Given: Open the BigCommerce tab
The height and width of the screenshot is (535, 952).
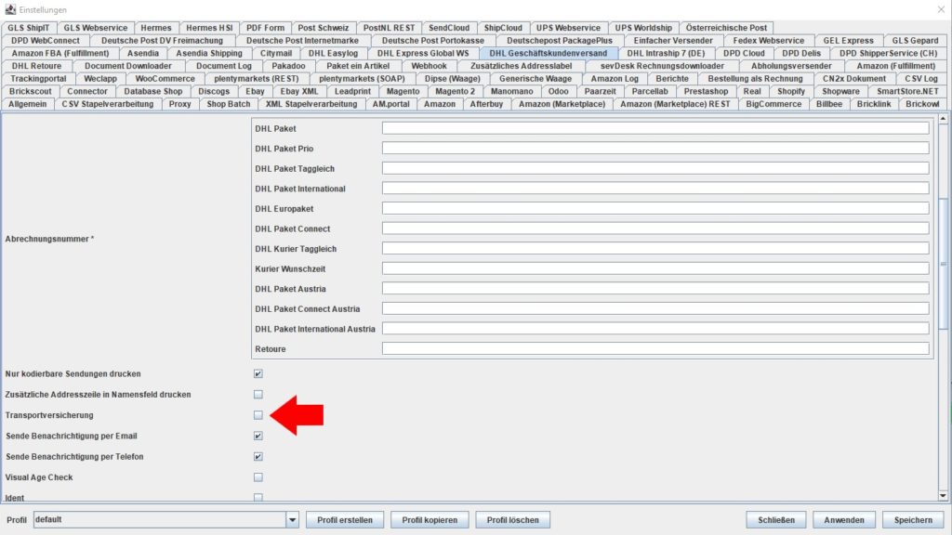Looking at the screenshot, I should [x=773, y=104].
